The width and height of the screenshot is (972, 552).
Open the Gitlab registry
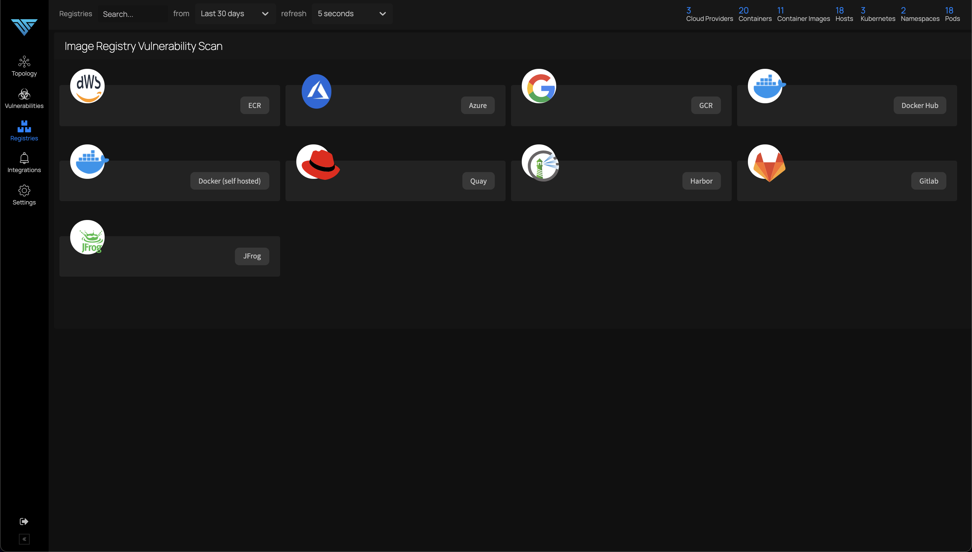click(x=928, y=181)
